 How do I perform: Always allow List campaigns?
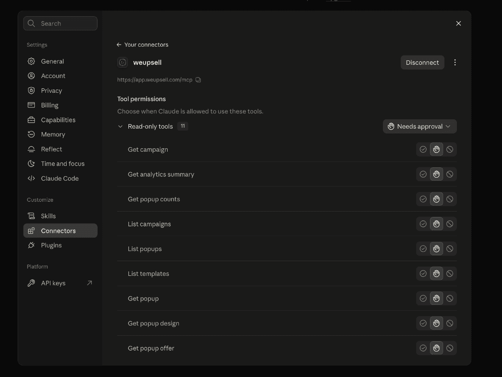[423, 224]
